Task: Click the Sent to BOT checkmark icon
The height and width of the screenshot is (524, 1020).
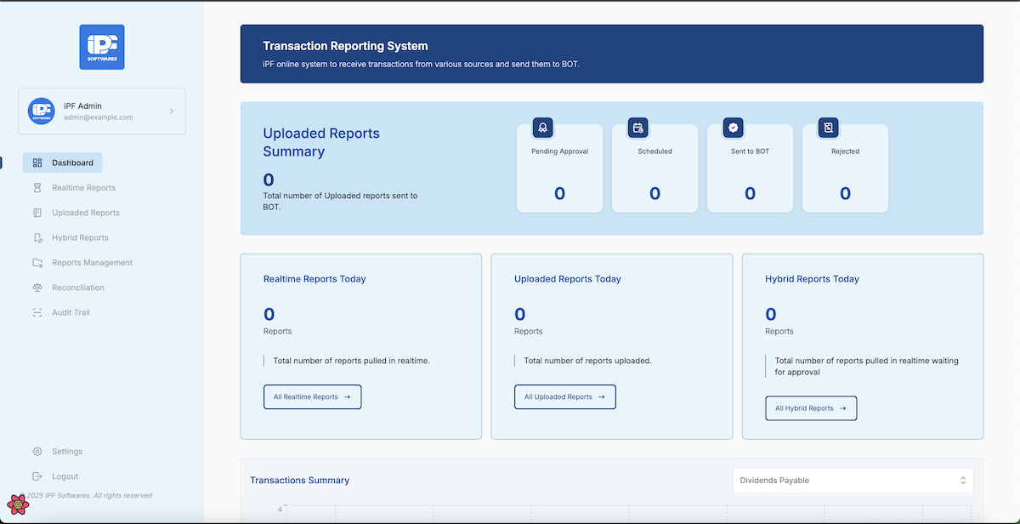Action: 734,128
